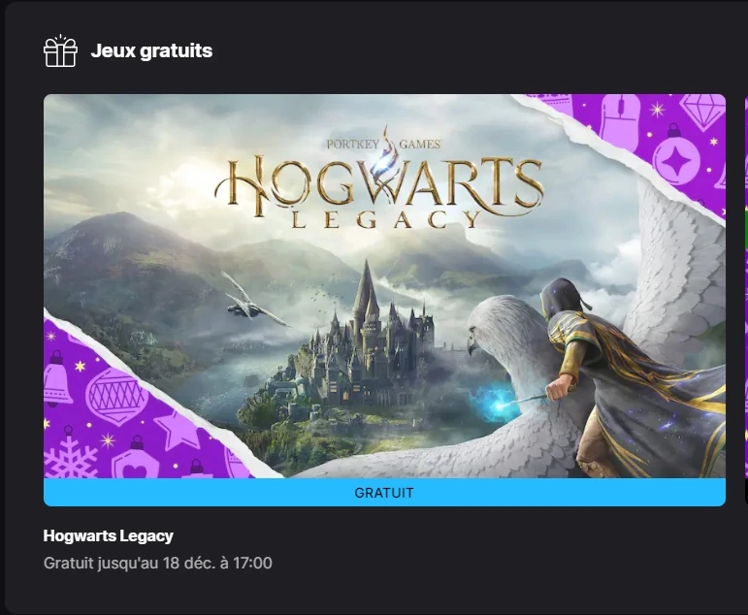Click the golden Hogwarts Legacy logo
Image resolution: width=748 pixels, height=615 pixels.
coord(379,192)
